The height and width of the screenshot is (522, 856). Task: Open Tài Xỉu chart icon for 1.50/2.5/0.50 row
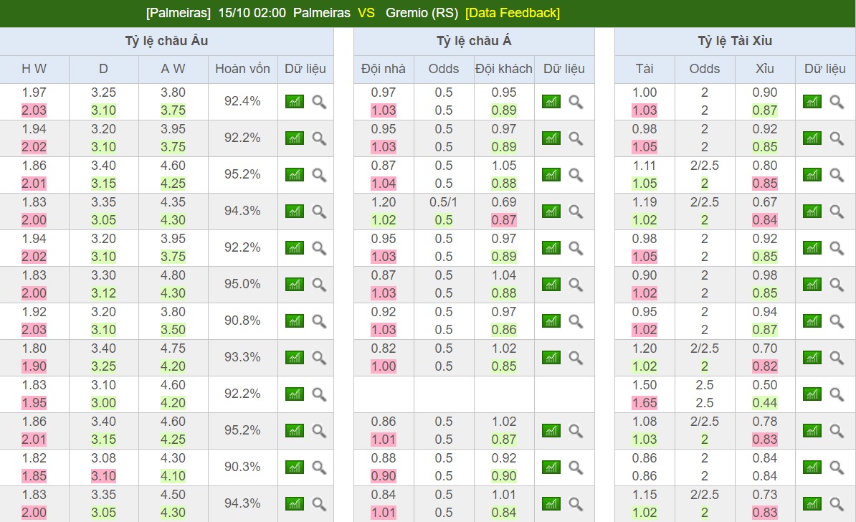coord(812,394)
